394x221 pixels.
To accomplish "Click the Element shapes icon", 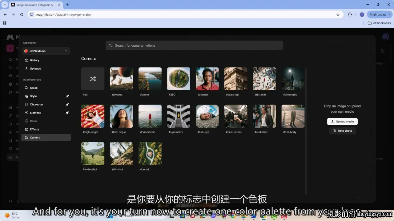I will tap(26, 113).
